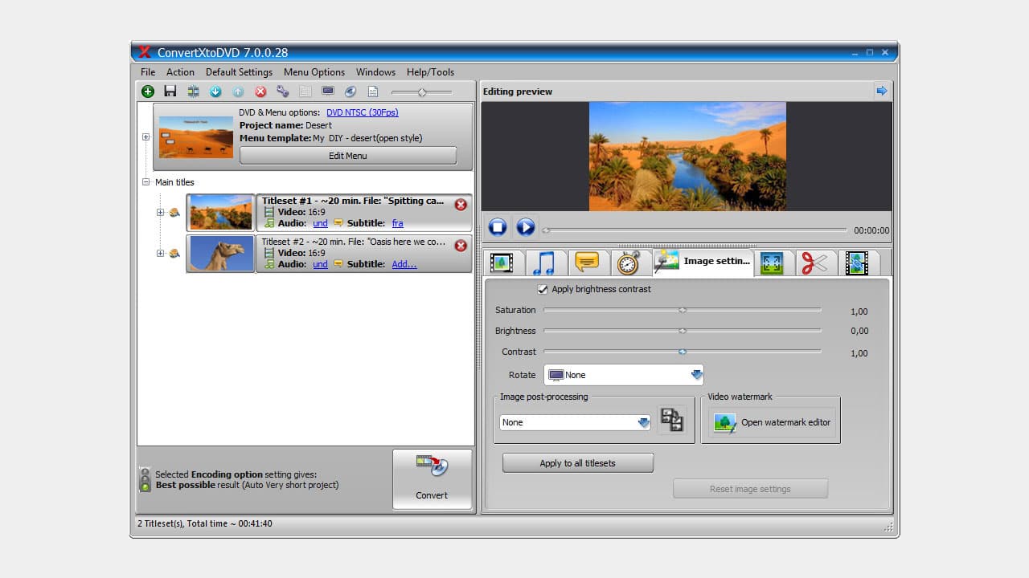The width and height of the screenshot is (1029, 578).
Task: Open the Rotate dropdown
Action: point(697,375)
